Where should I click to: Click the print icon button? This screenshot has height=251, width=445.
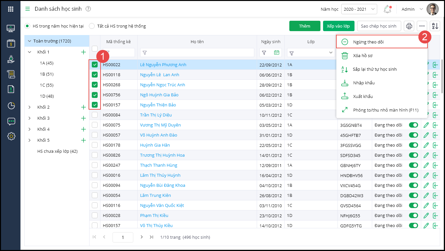[409, 26]
